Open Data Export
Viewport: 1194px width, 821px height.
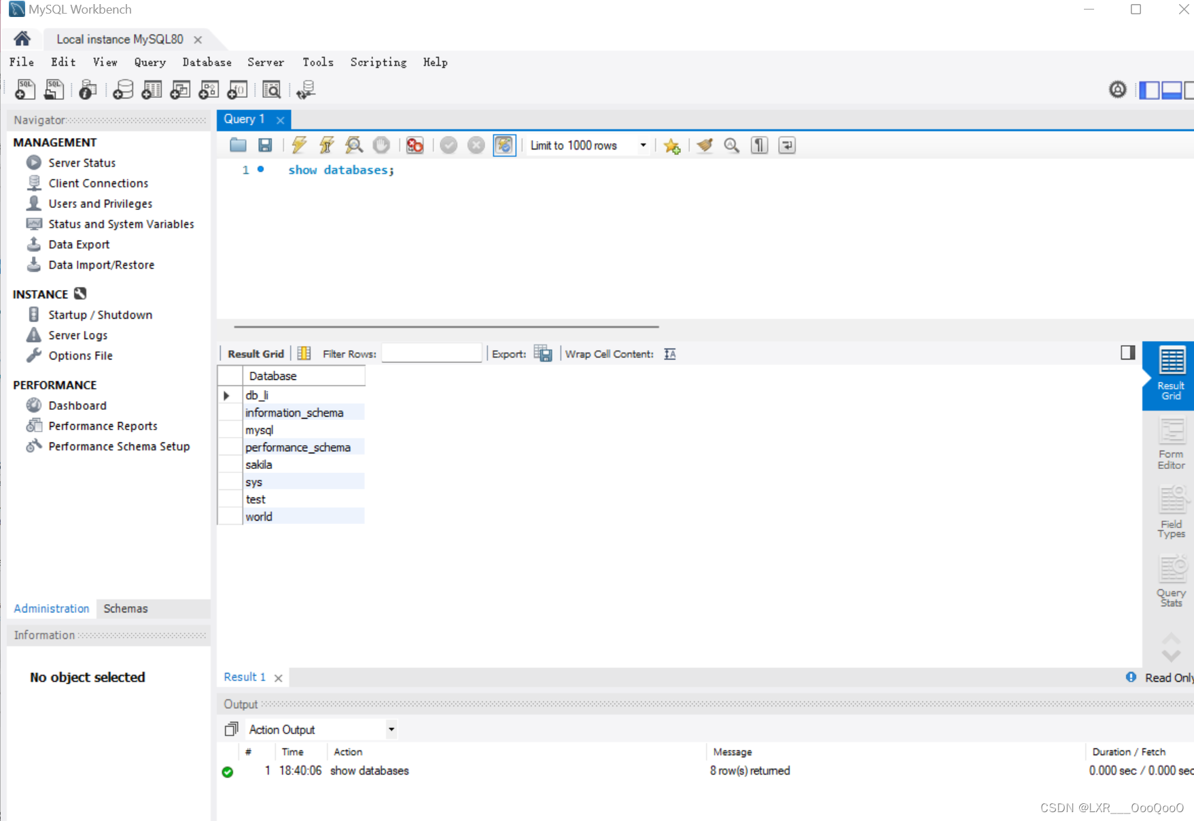(79, 244)
